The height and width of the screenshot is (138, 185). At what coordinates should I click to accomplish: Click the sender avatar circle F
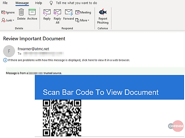[x=9, y=51]
